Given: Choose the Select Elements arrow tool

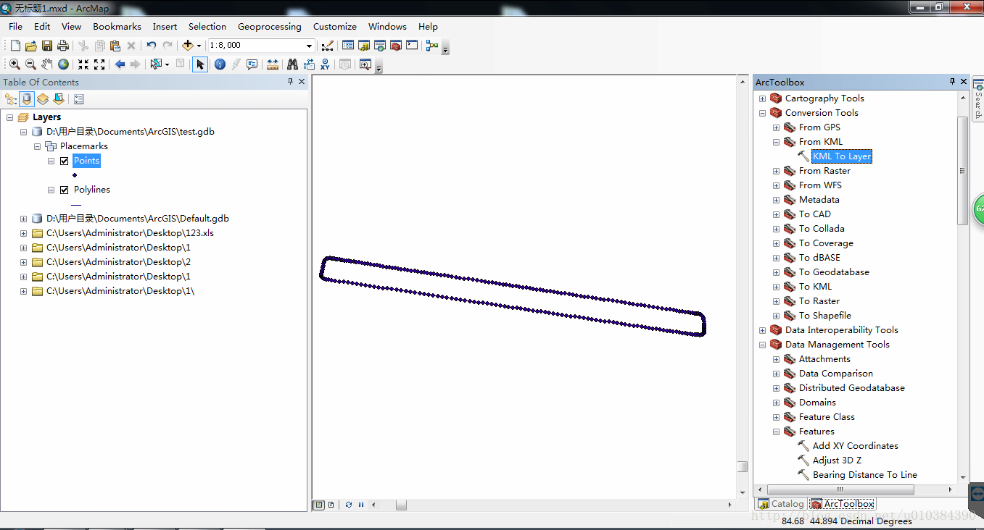Looking at the screenshot, I should click(200, 64).
